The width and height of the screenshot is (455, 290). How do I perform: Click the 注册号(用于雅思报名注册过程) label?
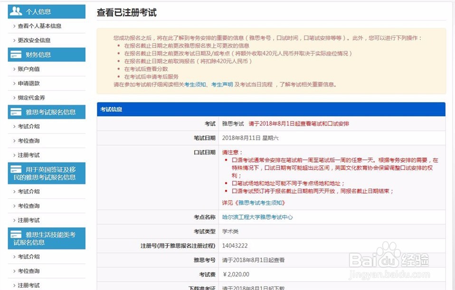click(178, 246)
